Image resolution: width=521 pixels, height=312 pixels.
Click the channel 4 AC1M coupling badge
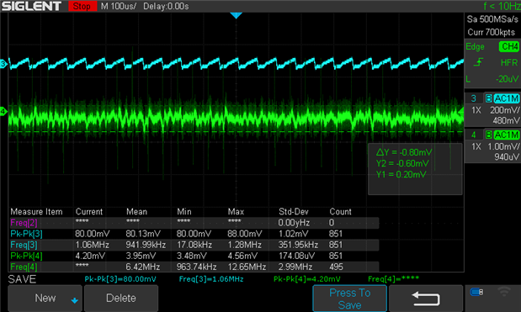(x=507, y=135)
